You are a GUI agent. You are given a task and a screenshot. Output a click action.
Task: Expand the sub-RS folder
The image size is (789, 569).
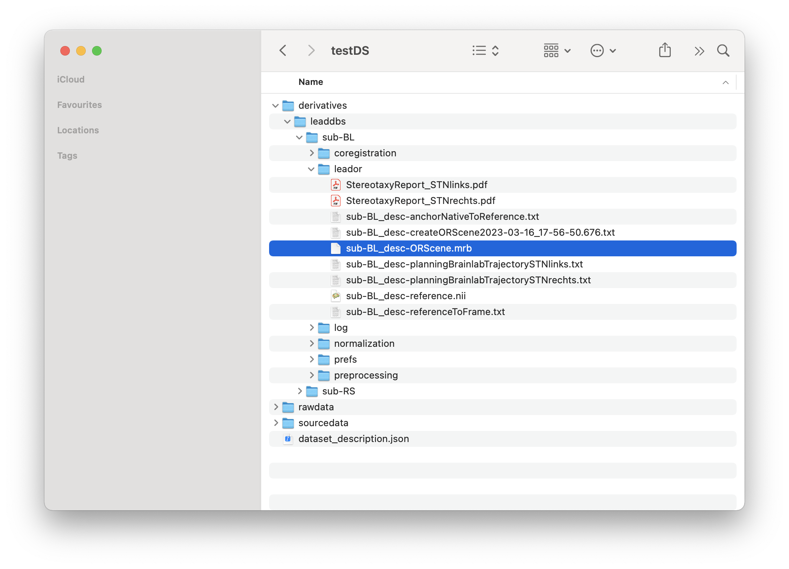point(300,391)
